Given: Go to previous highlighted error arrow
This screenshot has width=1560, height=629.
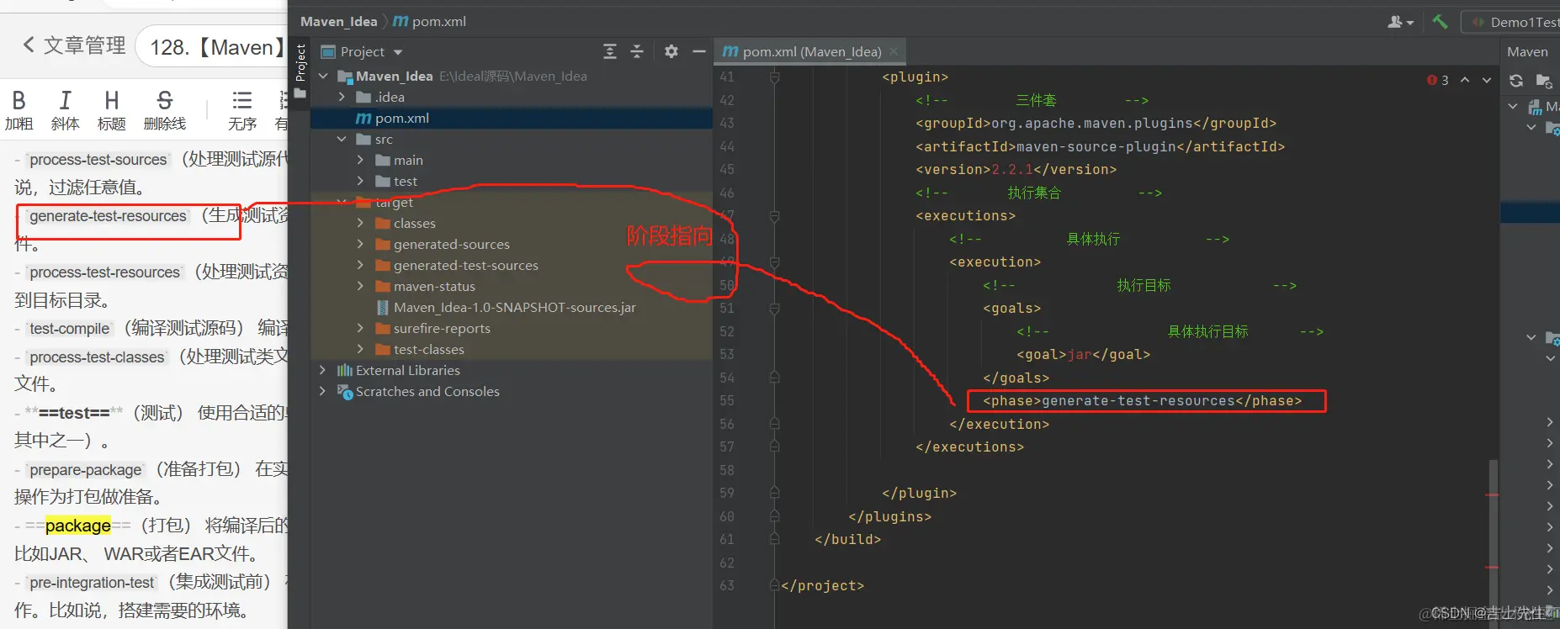Looking at the screenshot, I should pyautogui.click(x=1465, y=80).
